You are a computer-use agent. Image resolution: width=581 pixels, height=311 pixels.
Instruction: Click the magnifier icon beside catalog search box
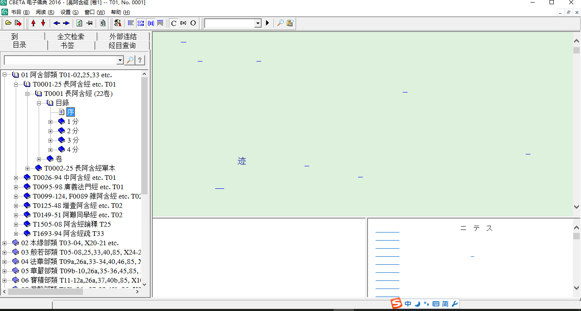click(x=130, y=60)
